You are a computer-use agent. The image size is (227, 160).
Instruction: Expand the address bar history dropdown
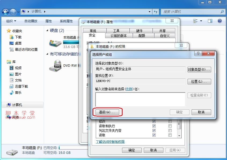coord(149,12)
